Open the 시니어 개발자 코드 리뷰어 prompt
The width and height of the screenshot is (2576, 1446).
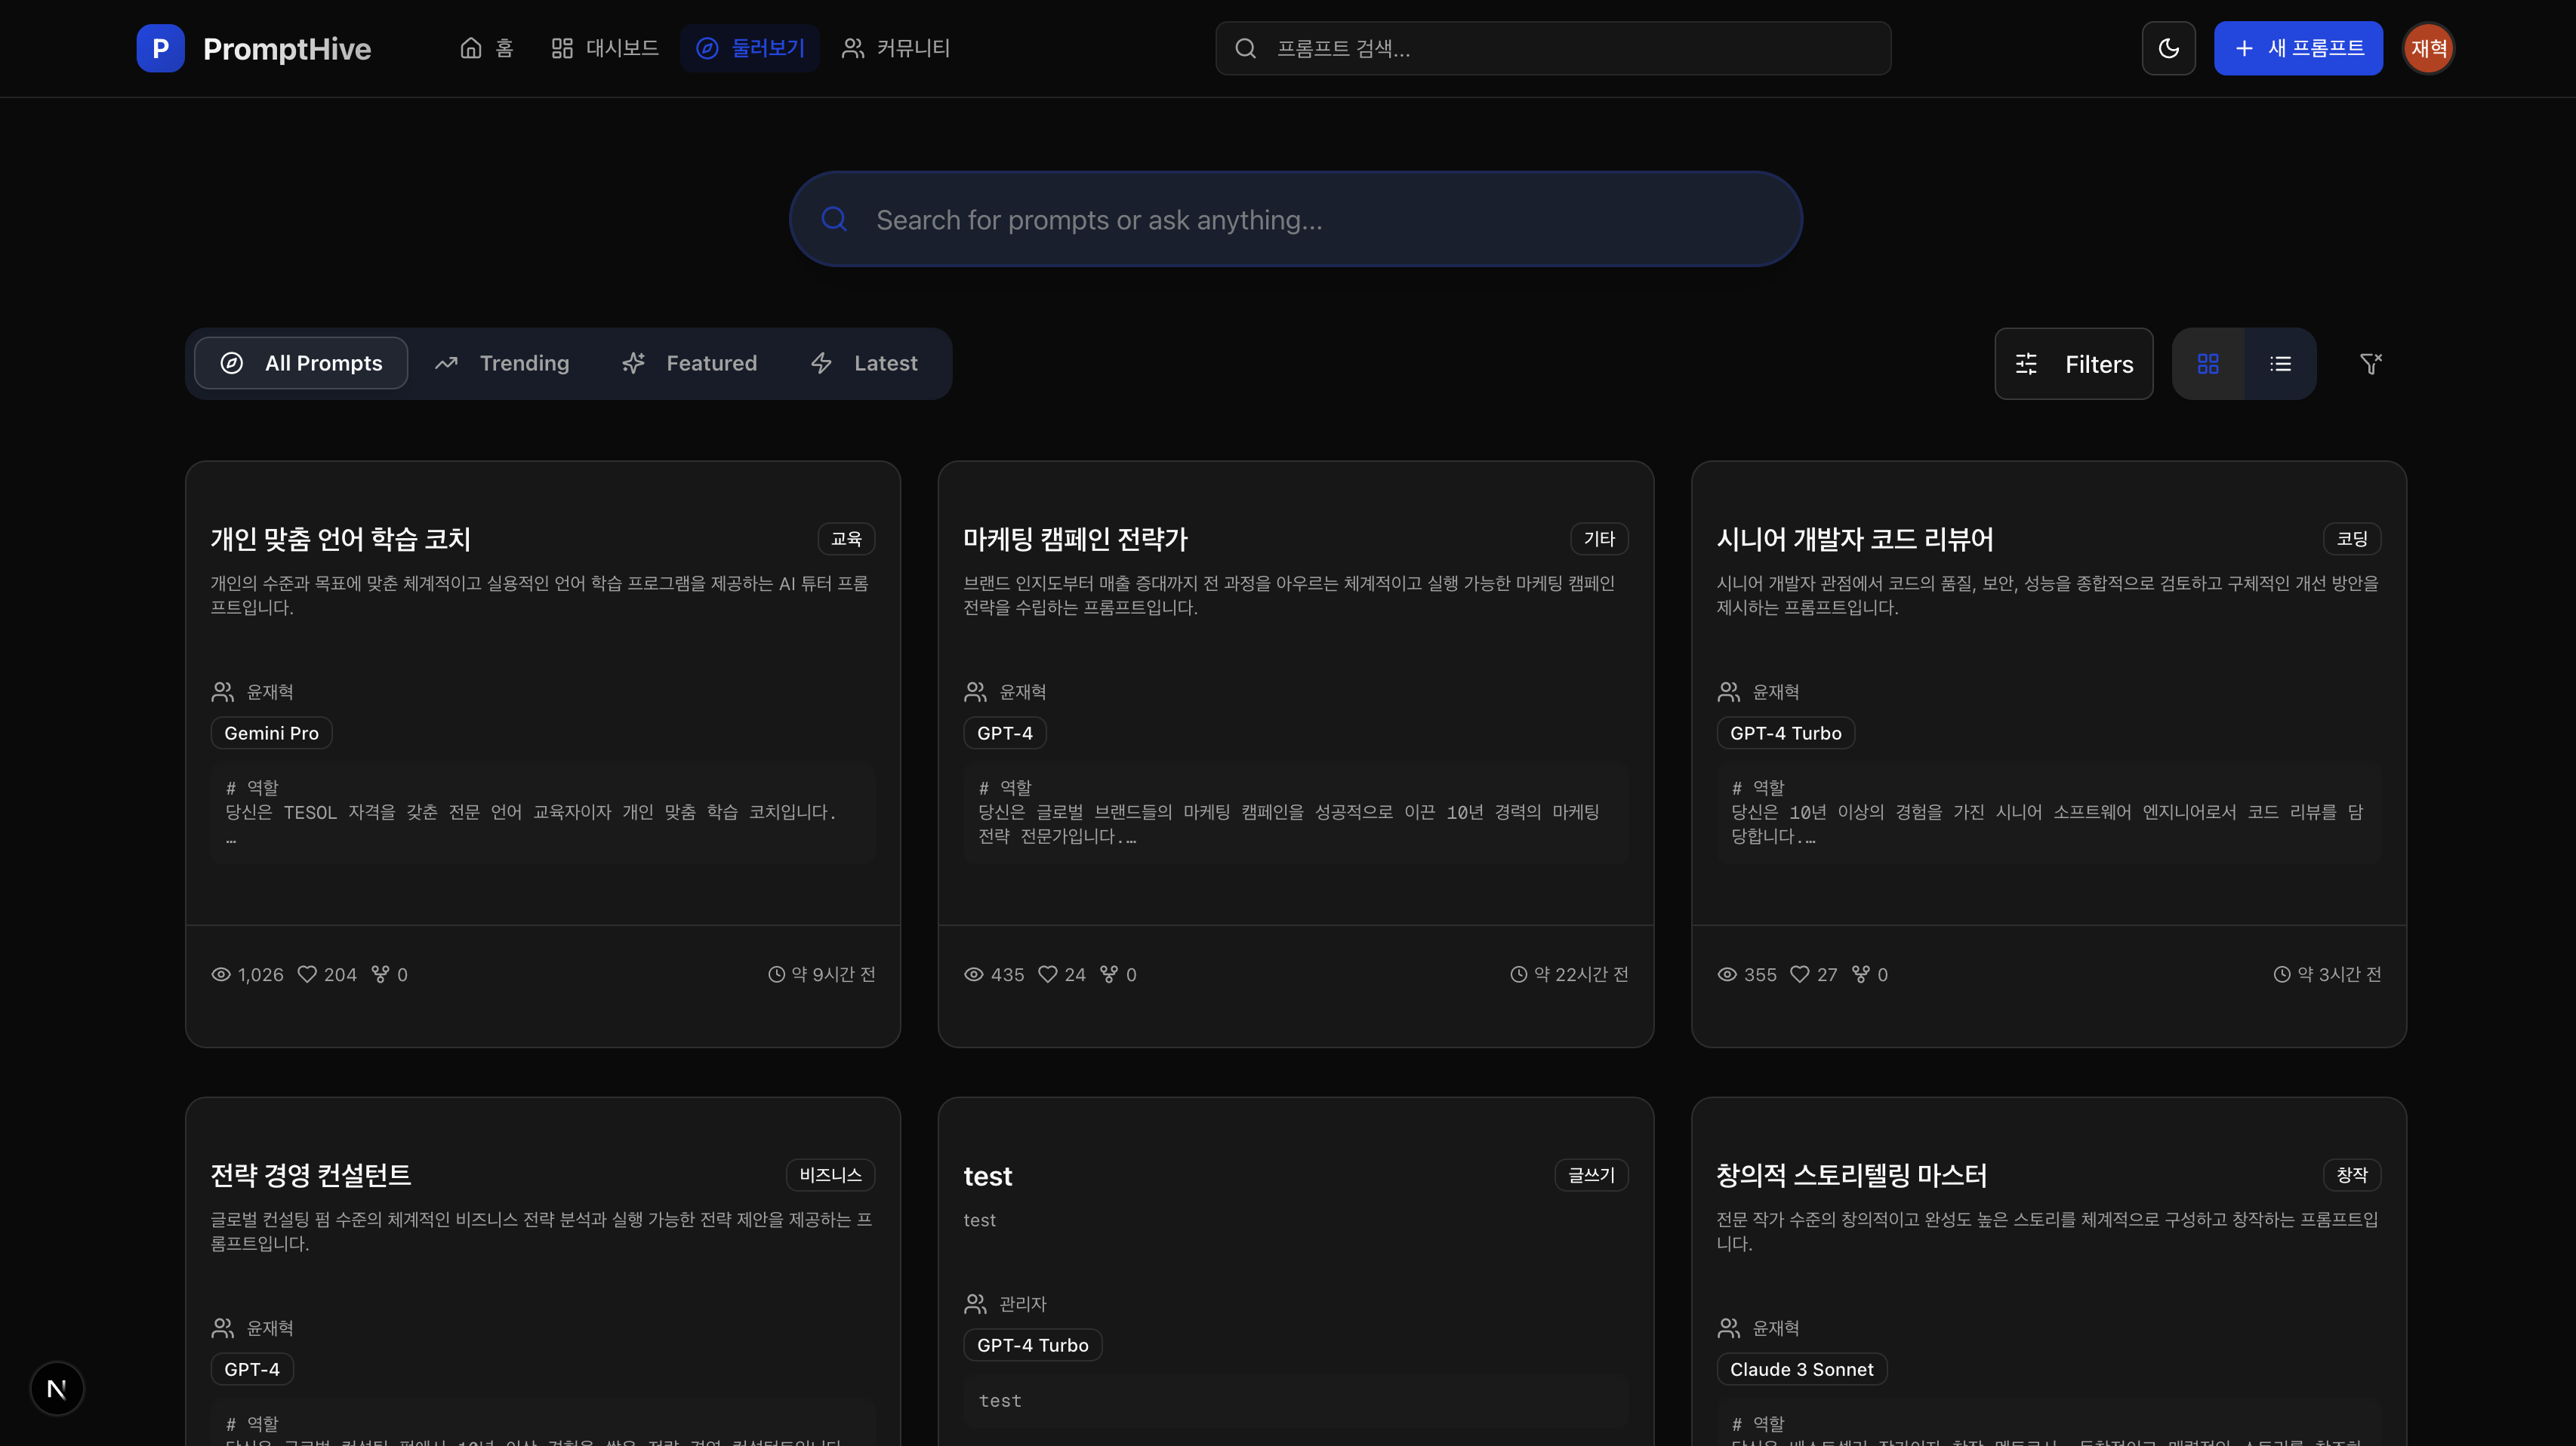1855,539
